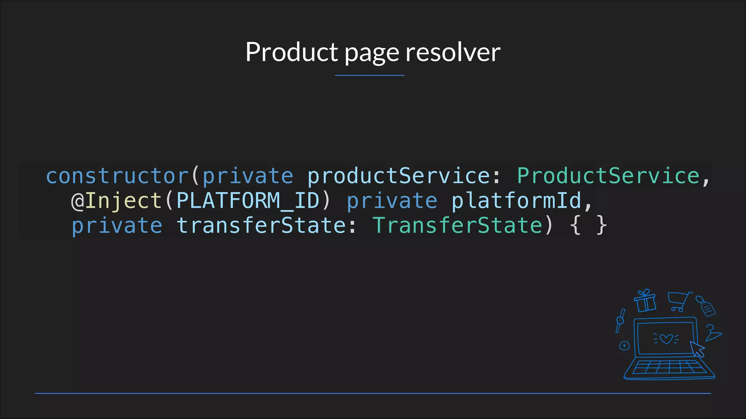Click the short underline below the title
The image size is (746, 419).
click(x=369, y=75)
